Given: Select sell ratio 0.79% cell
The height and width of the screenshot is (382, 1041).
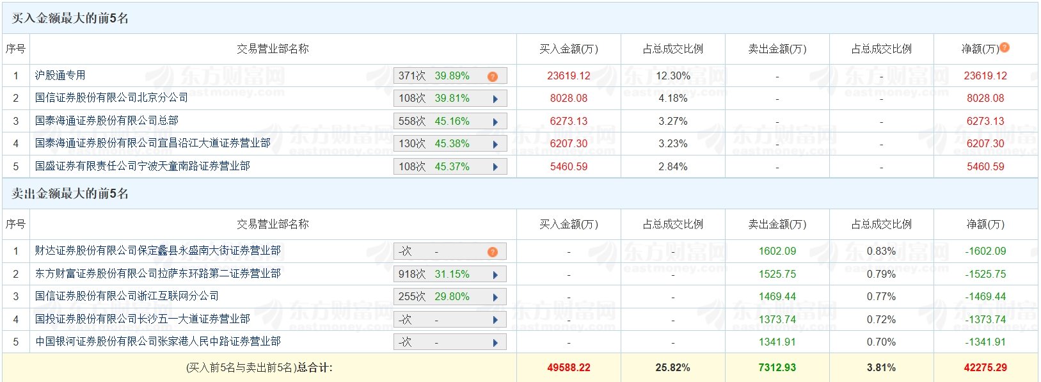Looking at the screenshot, I should pos(882,274).
